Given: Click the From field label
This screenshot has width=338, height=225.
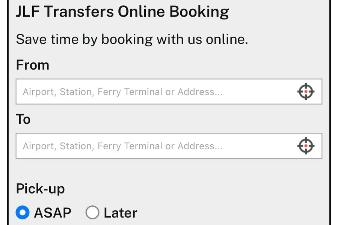Looking at the screenshot, I should pyautogui.click(x=33, y=65).
